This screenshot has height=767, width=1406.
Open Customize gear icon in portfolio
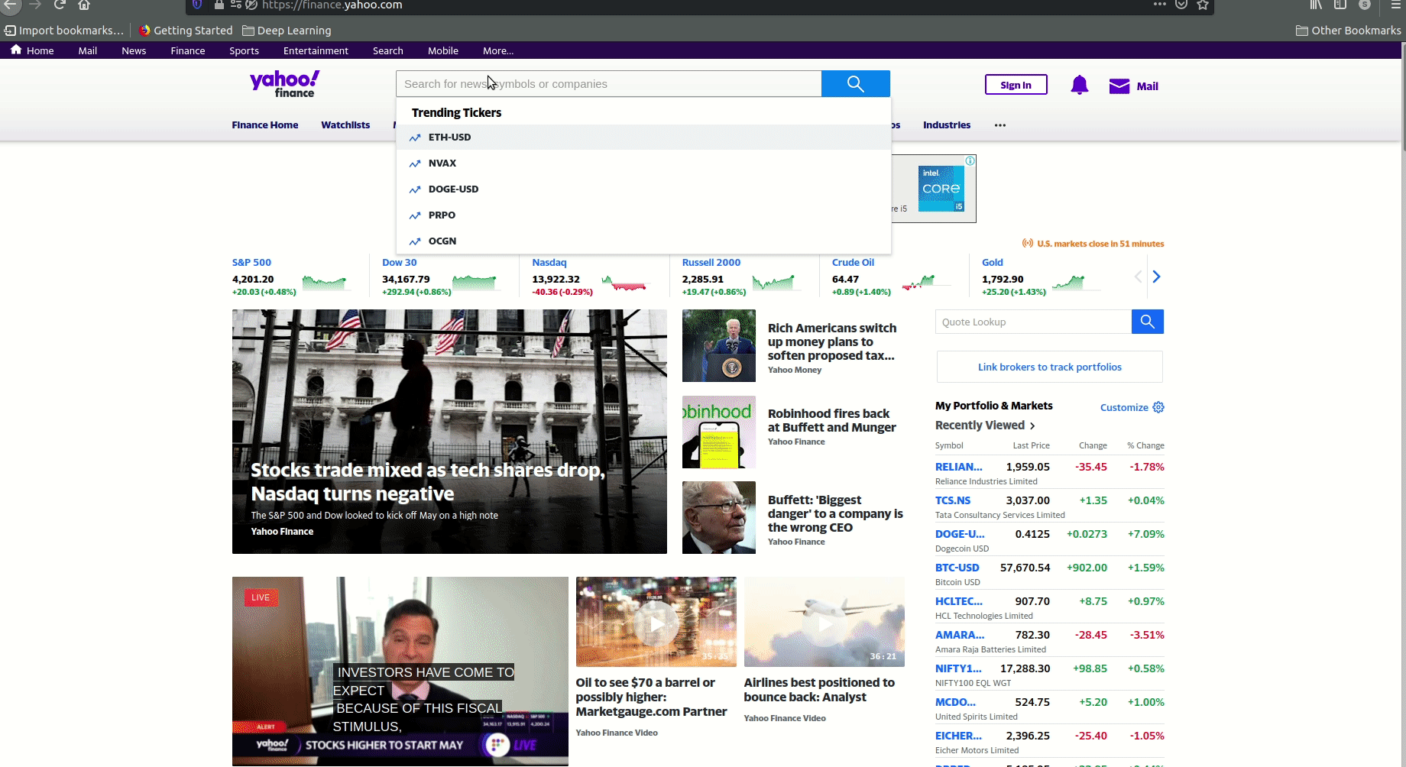(1158, 407)
